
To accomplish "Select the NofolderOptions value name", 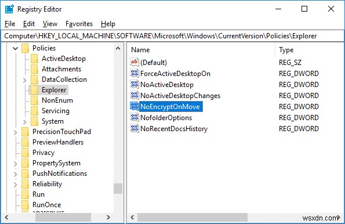I will (x=166, y=118).
